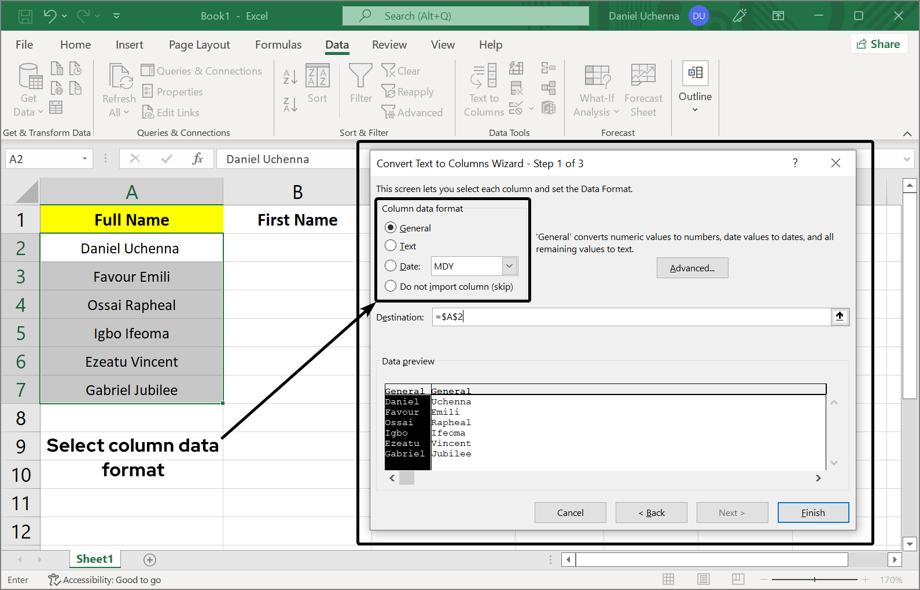This screenshot has width=920, height=590.
Task: Expand the Outline group dropdown
Action: pos(695,110)
